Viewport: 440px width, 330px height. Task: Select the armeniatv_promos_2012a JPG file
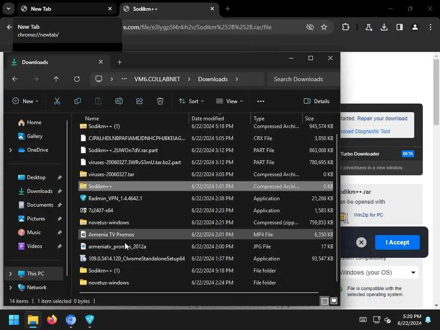[206, 247]
